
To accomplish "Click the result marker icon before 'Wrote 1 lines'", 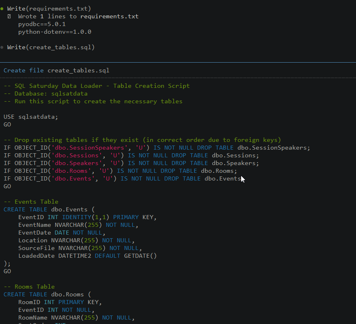I will point(9,16).
